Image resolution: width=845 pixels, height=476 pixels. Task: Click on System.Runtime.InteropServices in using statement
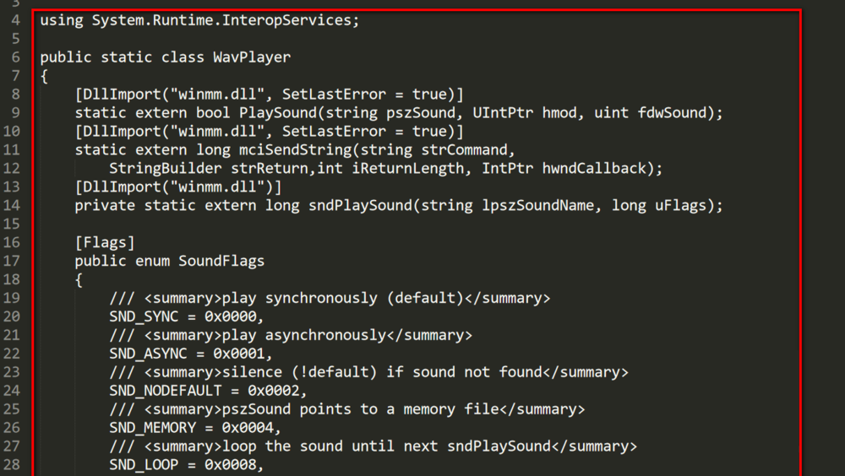[221, 20]
